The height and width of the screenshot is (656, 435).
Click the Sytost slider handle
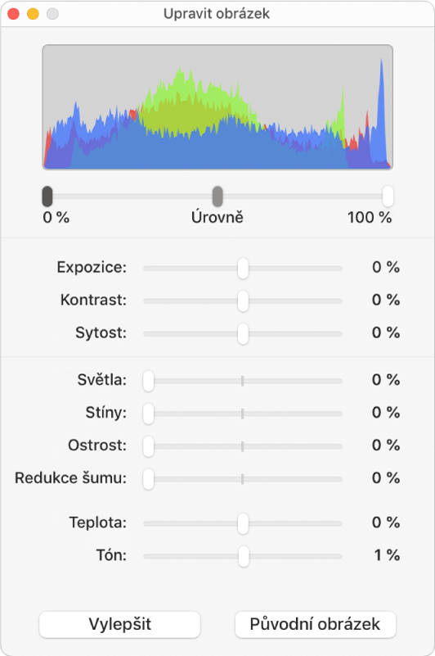[x=243, y=334]
